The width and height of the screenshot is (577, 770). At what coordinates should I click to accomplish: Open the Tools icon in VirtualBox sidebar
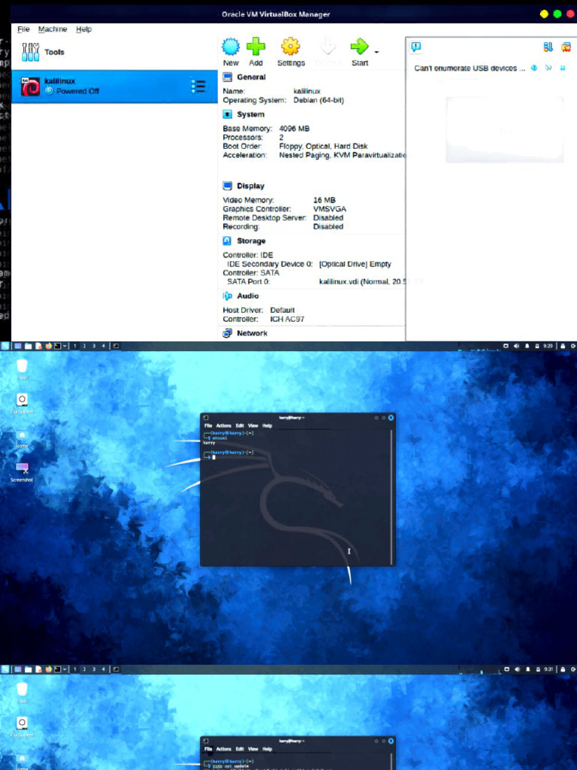30,52
